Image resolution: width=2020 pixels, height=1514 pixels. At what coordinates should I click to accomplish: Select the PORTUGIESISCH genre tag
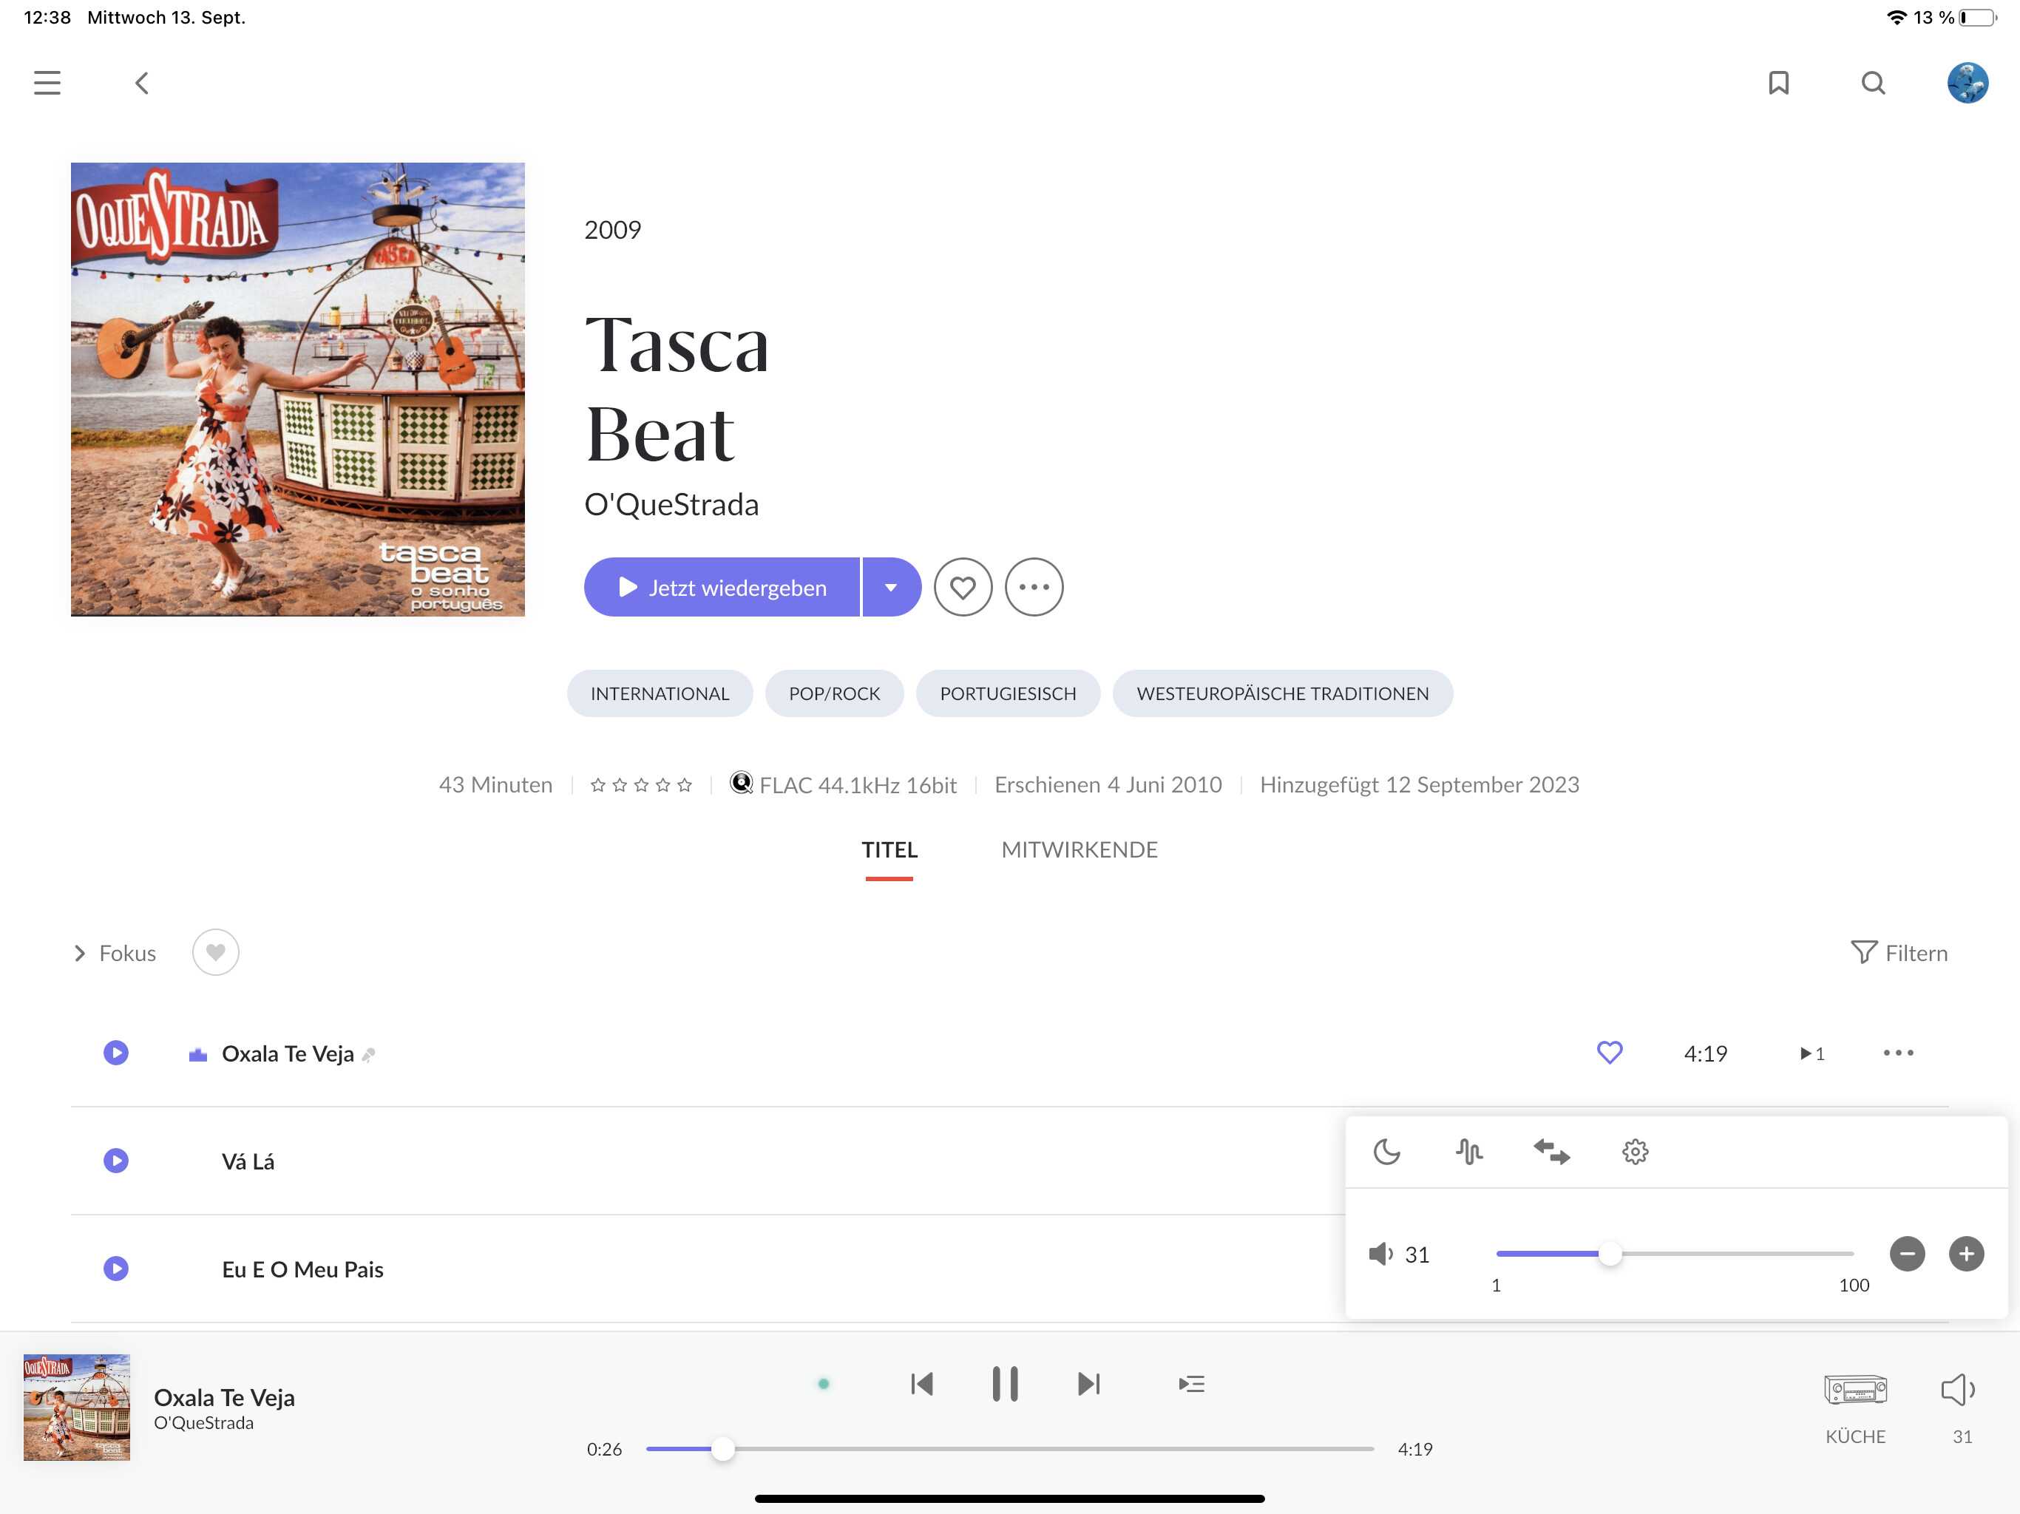(x=1007, y=694)
